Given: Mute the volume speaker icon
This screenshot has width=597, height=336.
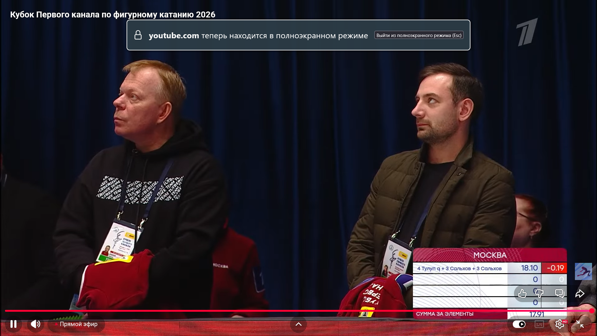Looking at the screenshot, I should pos(35,324).
